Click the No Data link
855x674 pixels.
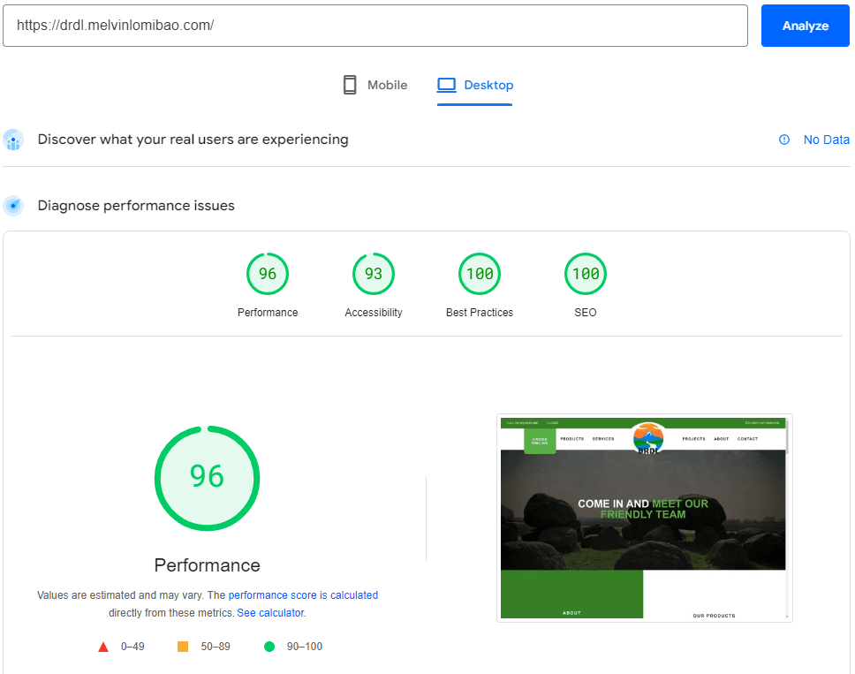coord(826,140)
